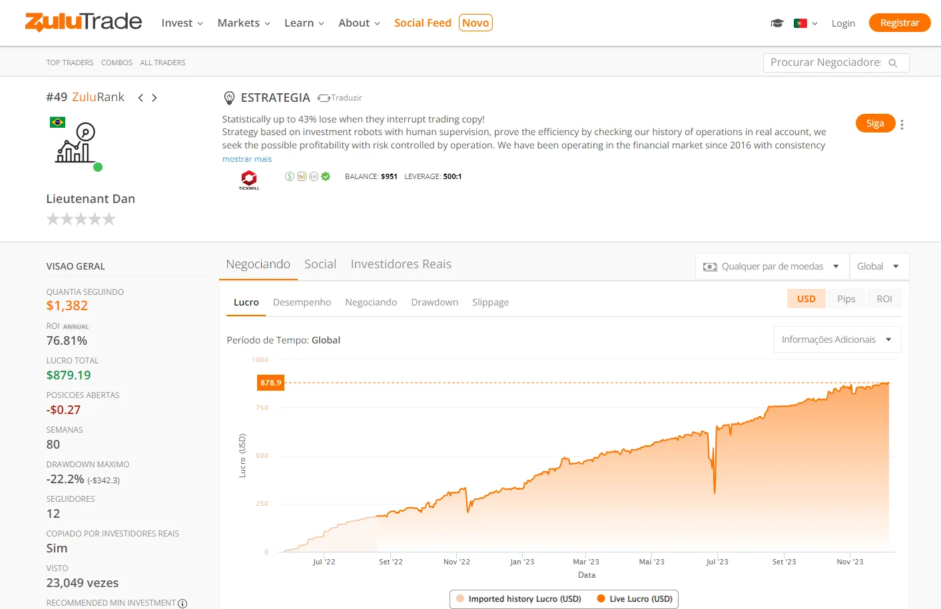
Task: Click the mostrar mais link
Action: [247, 159]
